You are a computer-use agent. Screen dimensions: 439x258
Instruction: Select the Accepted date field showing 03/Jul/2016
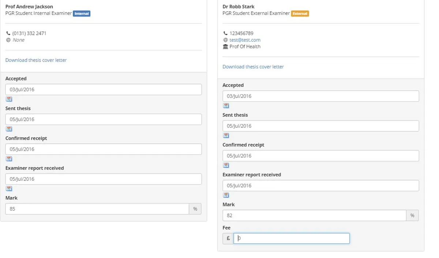(104, 89)
